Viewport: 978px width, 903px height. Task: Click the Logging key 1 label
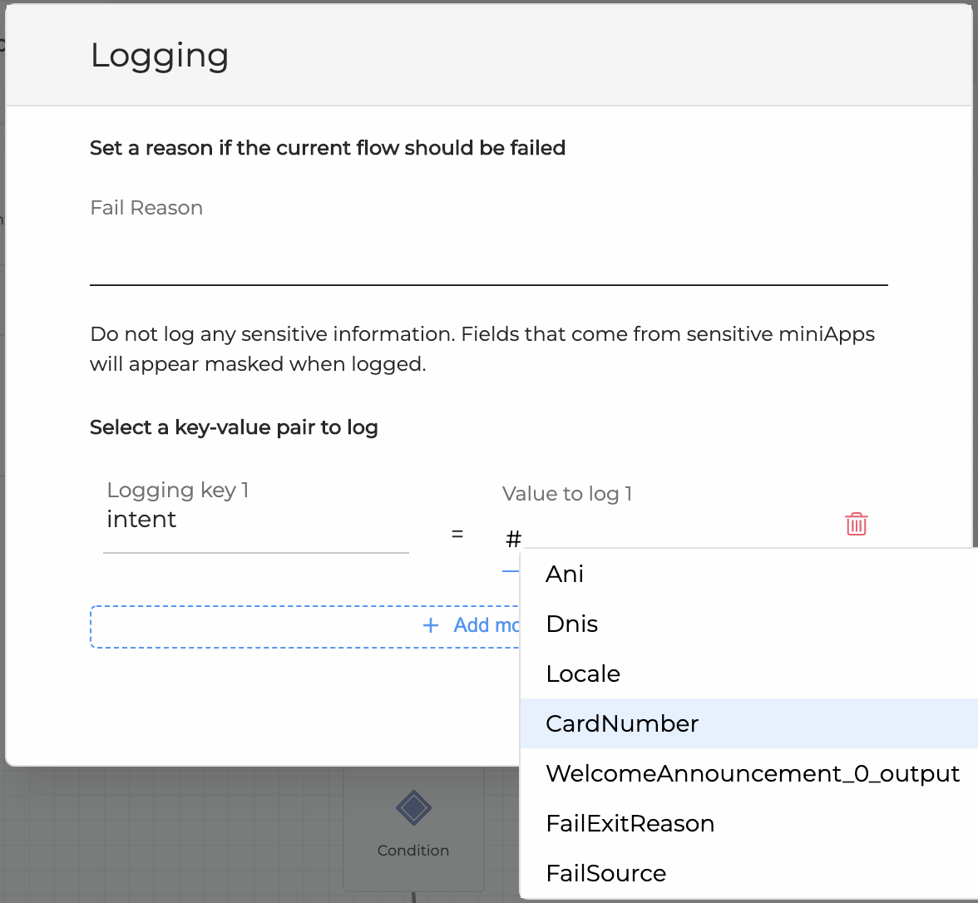(x=178, y=490)
